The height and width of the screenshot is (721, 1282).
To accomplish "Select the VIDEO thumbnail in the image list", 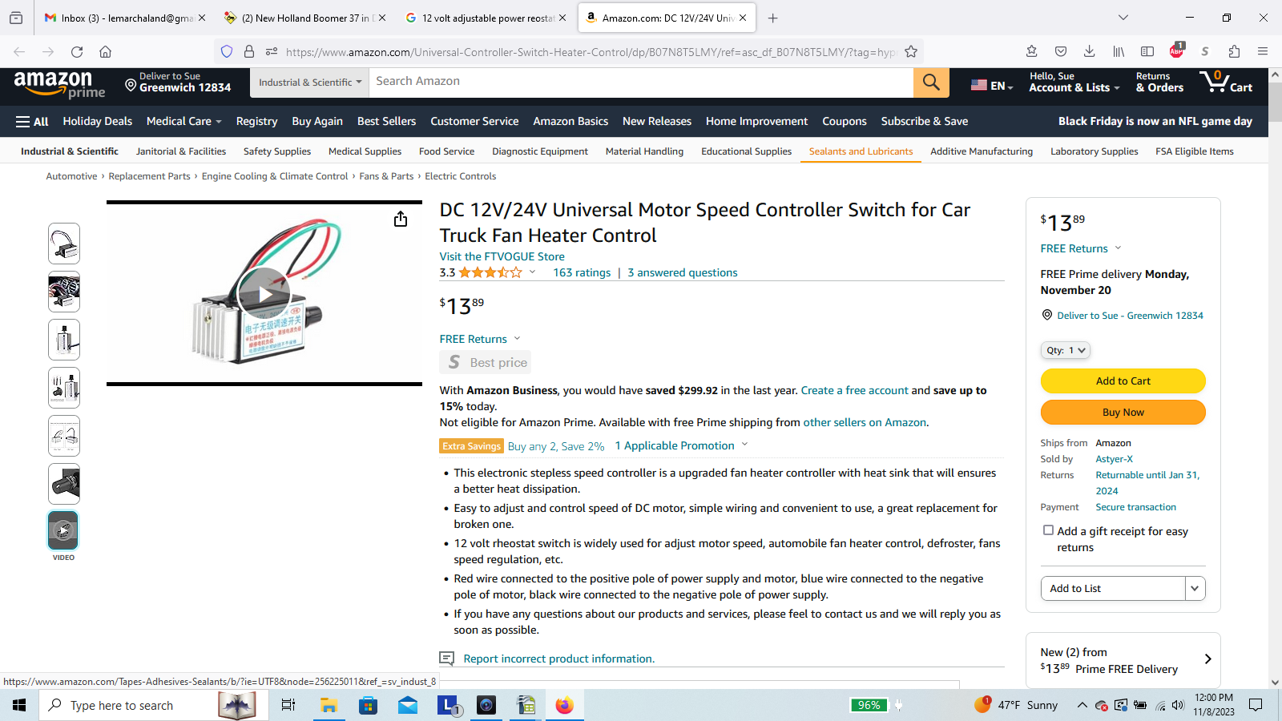I will pos(63,530).
